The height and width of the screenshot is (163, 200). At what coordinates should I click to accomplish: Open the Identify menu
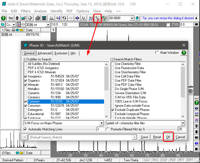pos(57,11)
